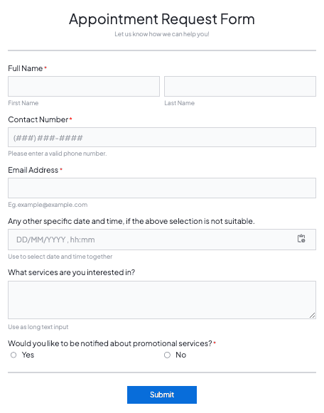Grab the text area resize handle
Viewport: 324px width, 413px height.
[312, 316]
